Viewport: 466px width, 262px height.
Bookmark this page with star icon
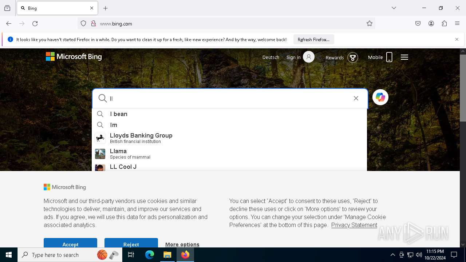(370, 24)
